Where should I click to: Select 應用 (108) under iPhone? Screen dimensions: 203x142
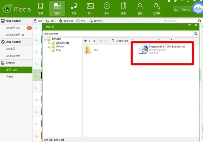tap(16, 70)
